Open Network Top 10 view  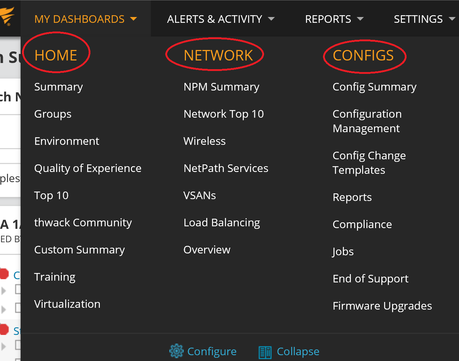pyautogui.click(x=224, y=114)
